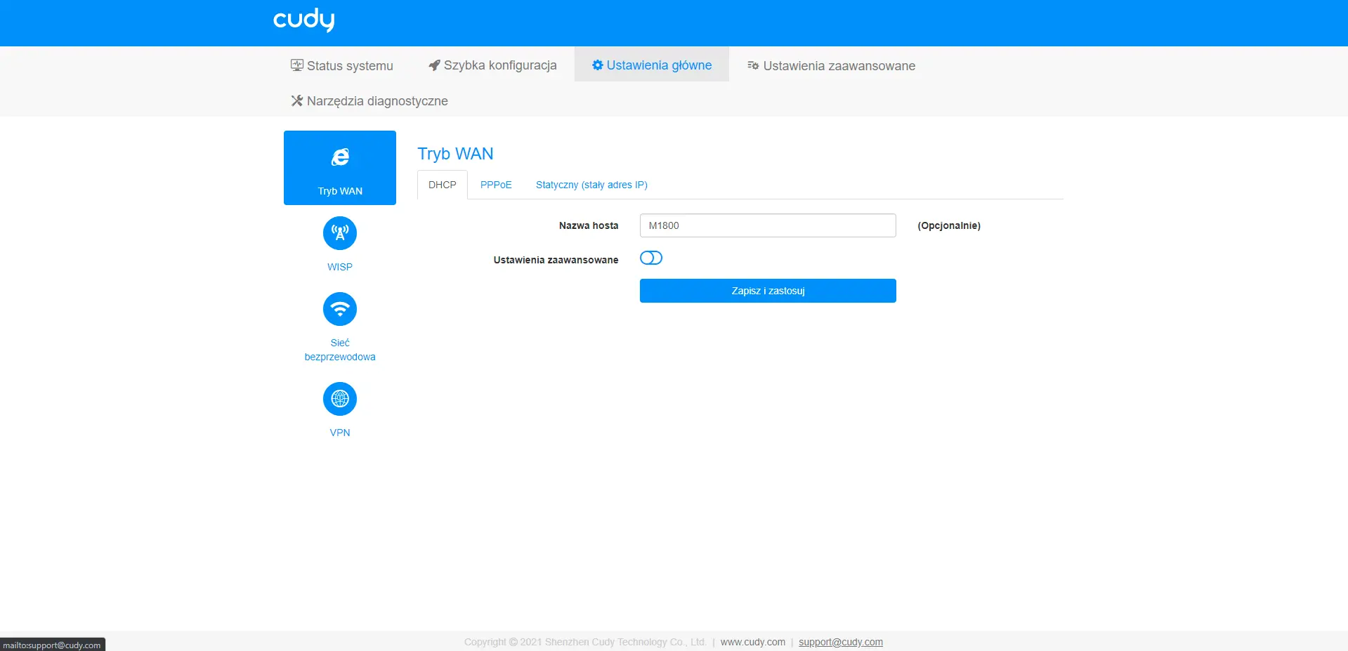Click the VPN globe icon

pos(340,399)
